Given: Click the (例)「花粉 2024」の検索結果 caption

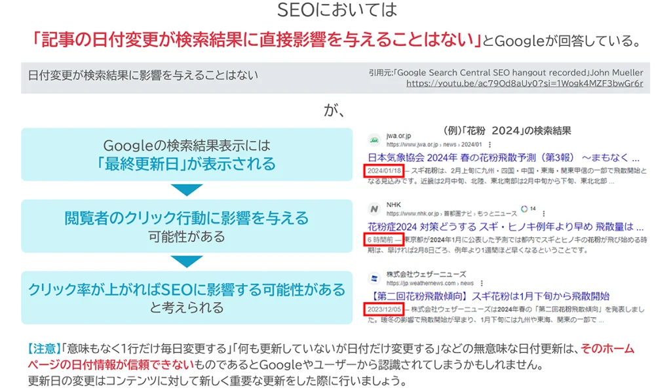Looking at the screenshot, I should tap(507, 130).
